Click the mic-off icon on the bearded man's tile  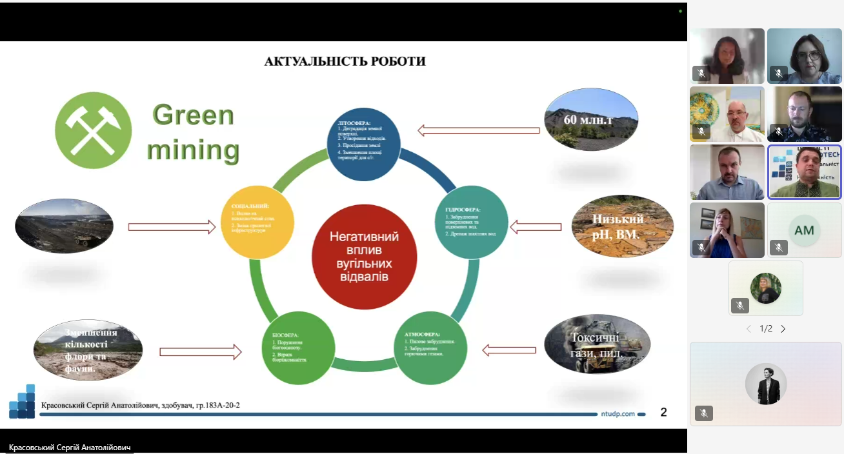pyautogui.click(x=779, y=132)
